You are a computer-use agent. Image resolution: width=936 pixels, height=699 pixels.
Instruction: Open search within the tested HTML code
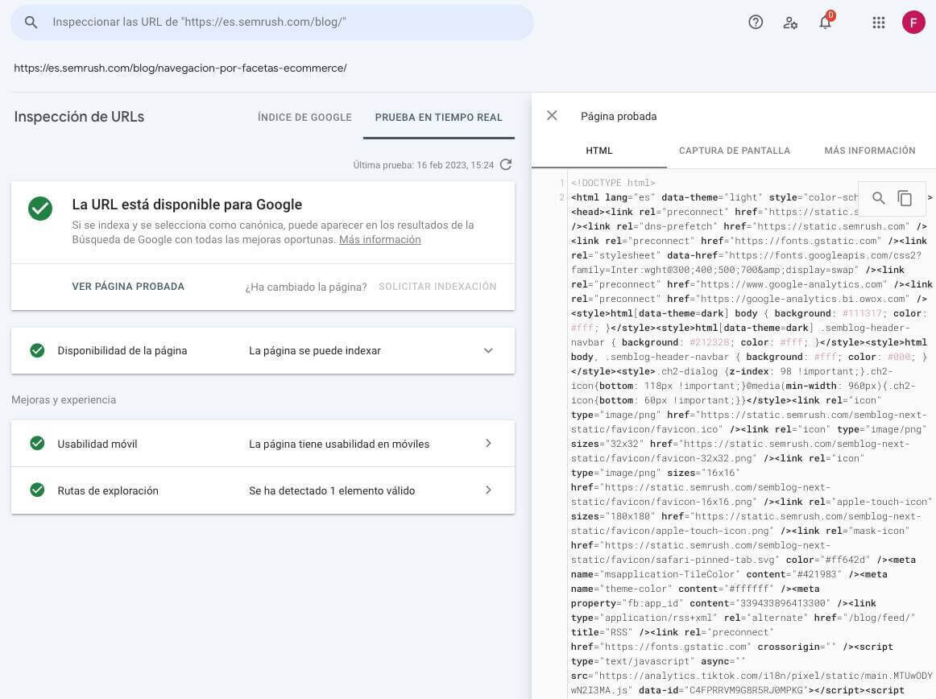878,198
